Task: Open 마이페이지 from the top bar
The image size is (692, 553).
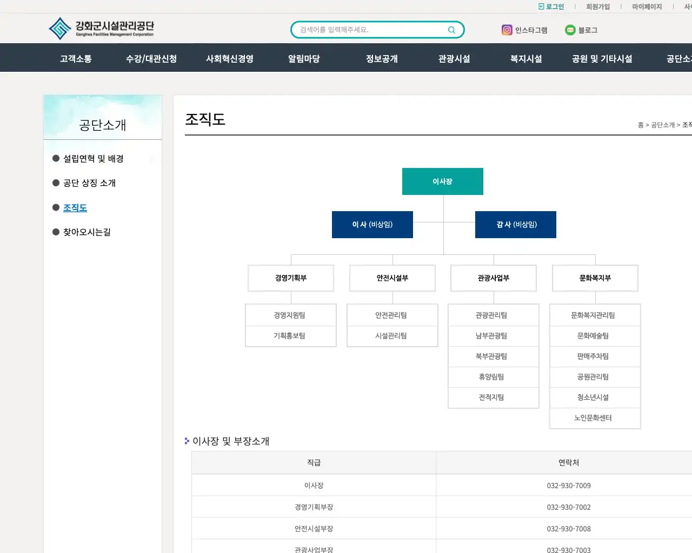Action: (x=647, y=6)
